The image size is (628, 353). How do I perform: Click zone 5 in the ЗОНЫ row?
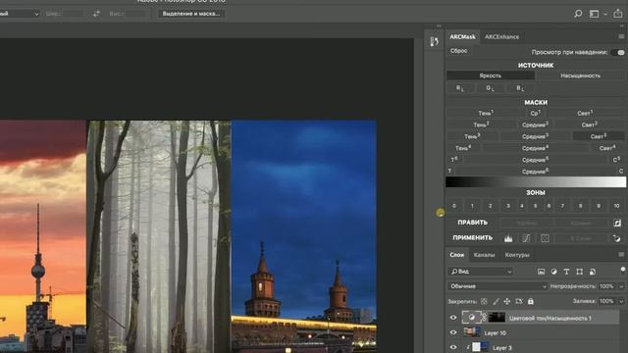(535, 206)
